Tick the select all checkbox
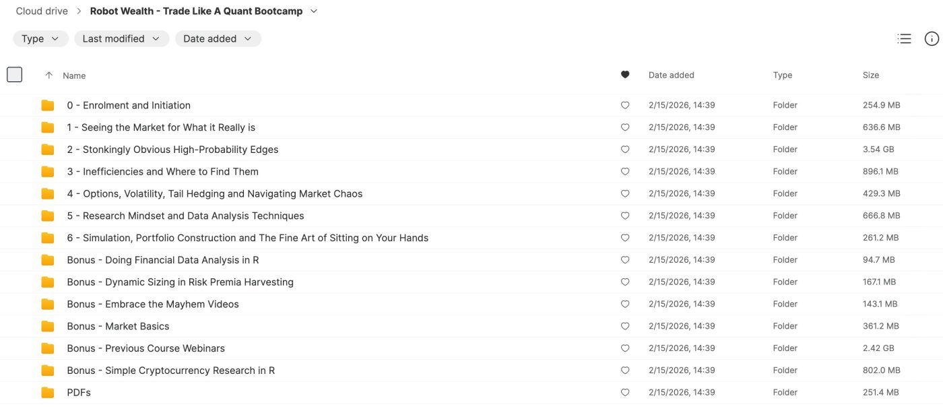Image resolution: width=943 pixels, height=417 pixels. pyautogui.click(x=14, y=75)
